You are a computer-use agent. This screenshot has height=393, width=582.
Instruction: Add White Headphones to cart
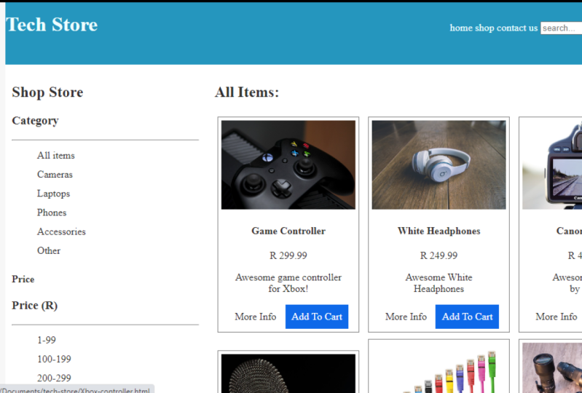click(467, 317)
